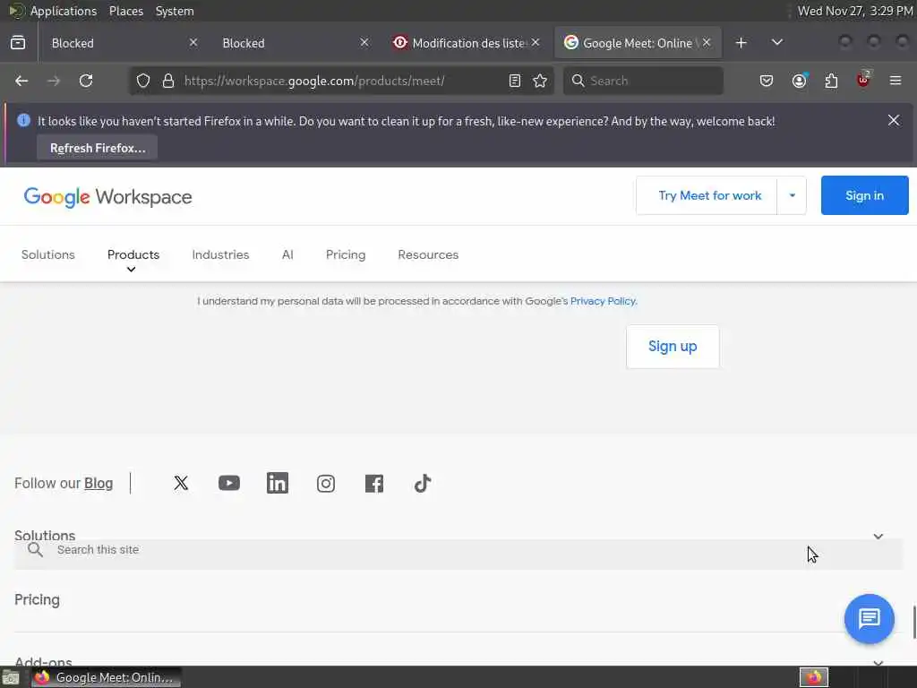Screen dimensions: 917x688
Task: Open the Privacy Policy link
Action: coord(603,301)
